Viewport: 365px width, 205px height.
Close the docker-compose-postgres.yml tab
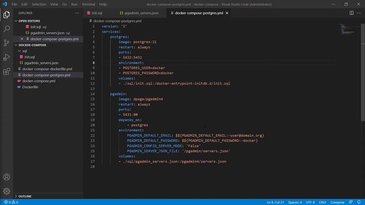tap(227, 13)
